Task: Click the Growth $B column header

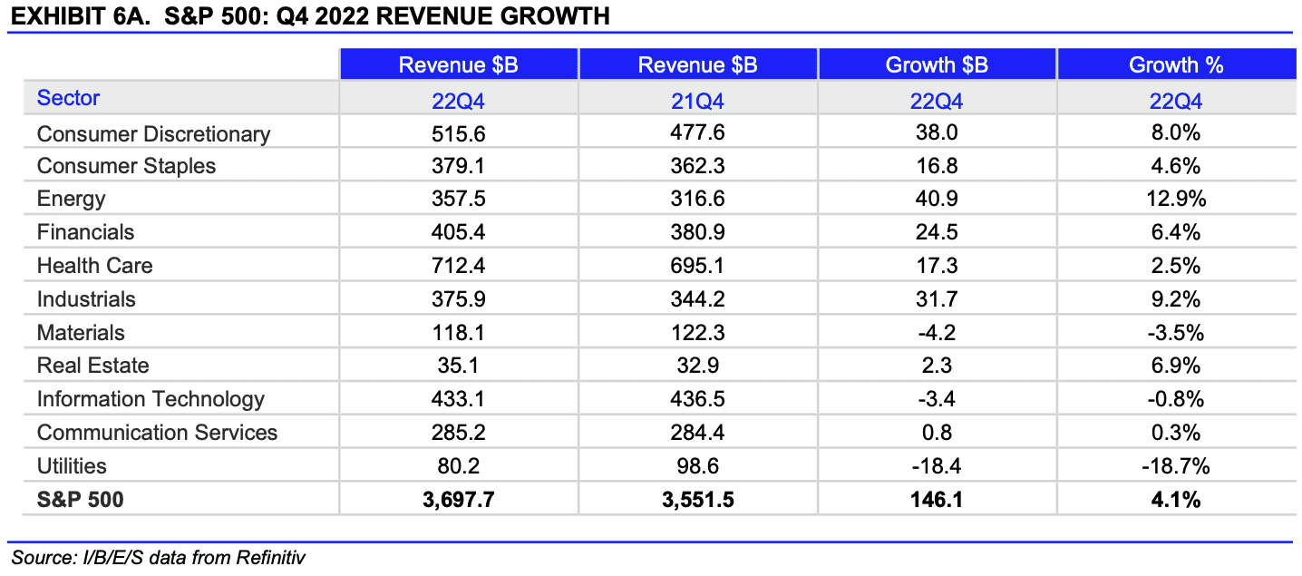Action: point(937,64)
